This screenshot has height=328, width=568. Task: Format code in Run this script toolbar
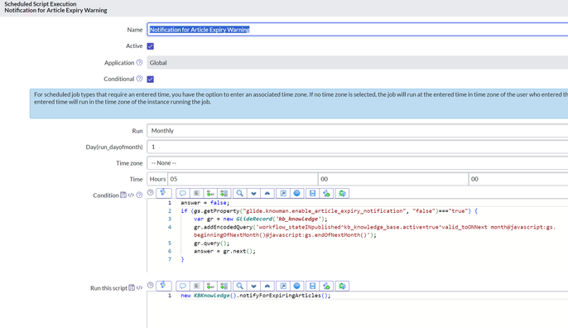[x=196, y=287]
